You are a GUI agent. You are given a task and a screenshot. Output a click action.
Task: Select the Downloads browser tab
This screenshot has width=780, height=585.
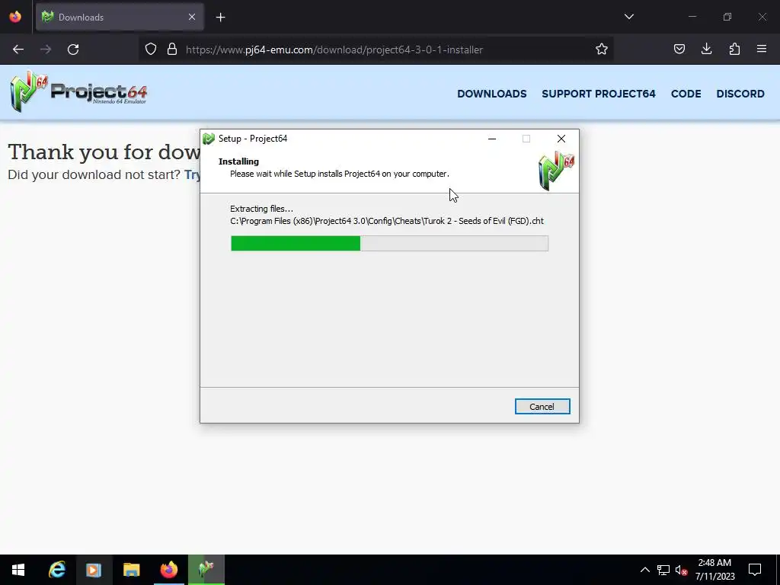pos(120,17)
